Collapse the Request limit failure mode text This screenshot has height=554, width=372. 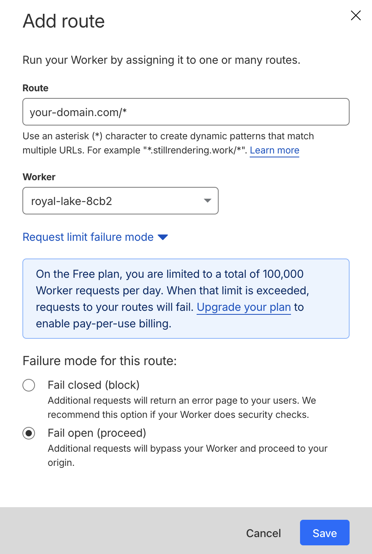point(88,237)
